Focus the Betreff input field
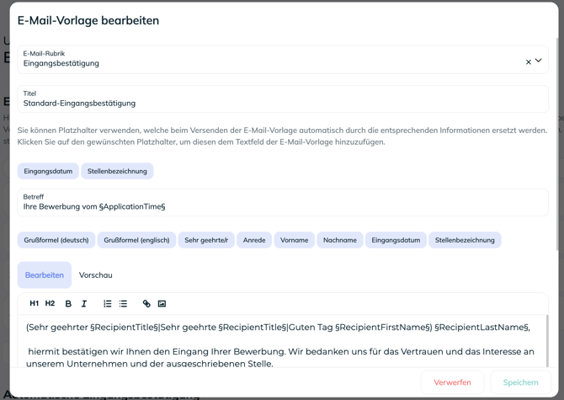This screenshot has width=564, height=400. pyautogui.click(x=283, y=202)
